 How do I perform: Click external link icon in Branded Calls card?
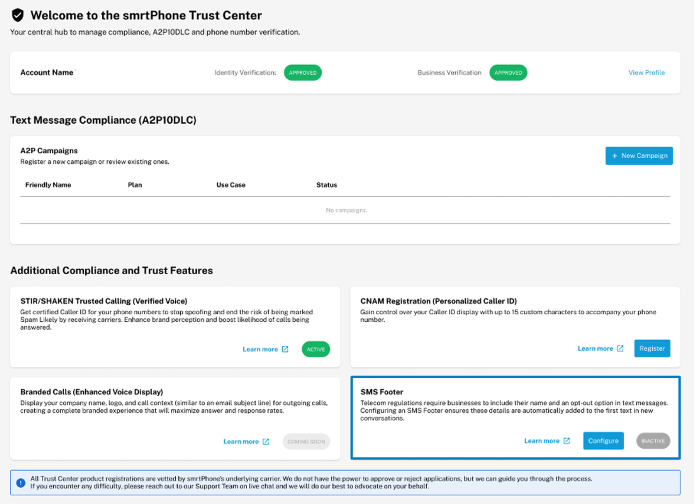pyautogui.click(x=266, y=442)
